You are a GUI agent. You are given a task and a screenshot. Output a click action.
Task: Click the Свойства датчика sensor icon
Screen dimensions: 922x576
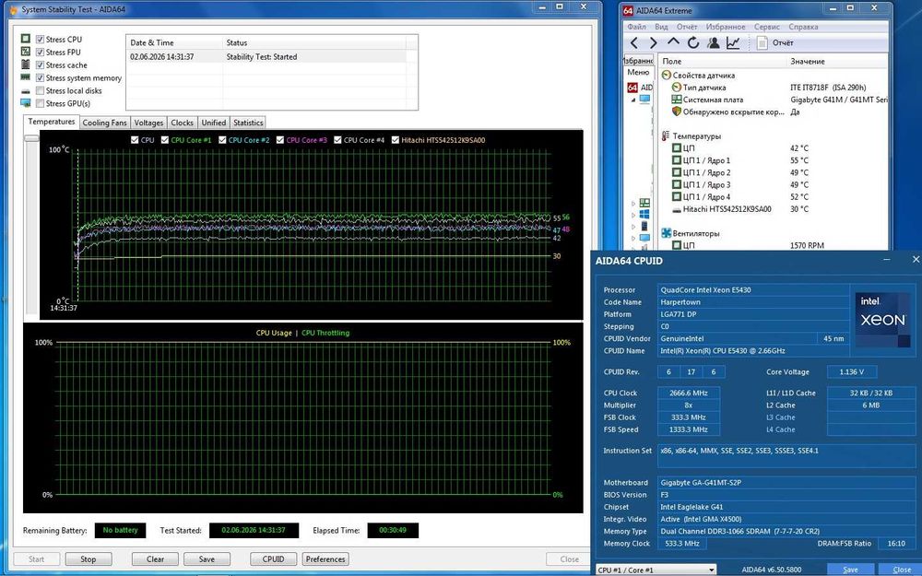pos(667,76)
